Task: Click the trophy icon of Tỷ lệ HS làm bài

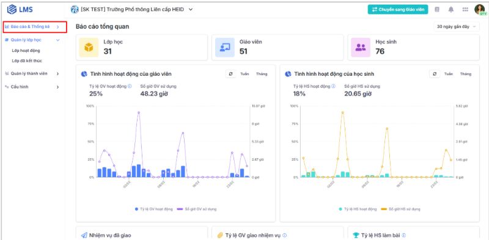Action: (356, 235)
